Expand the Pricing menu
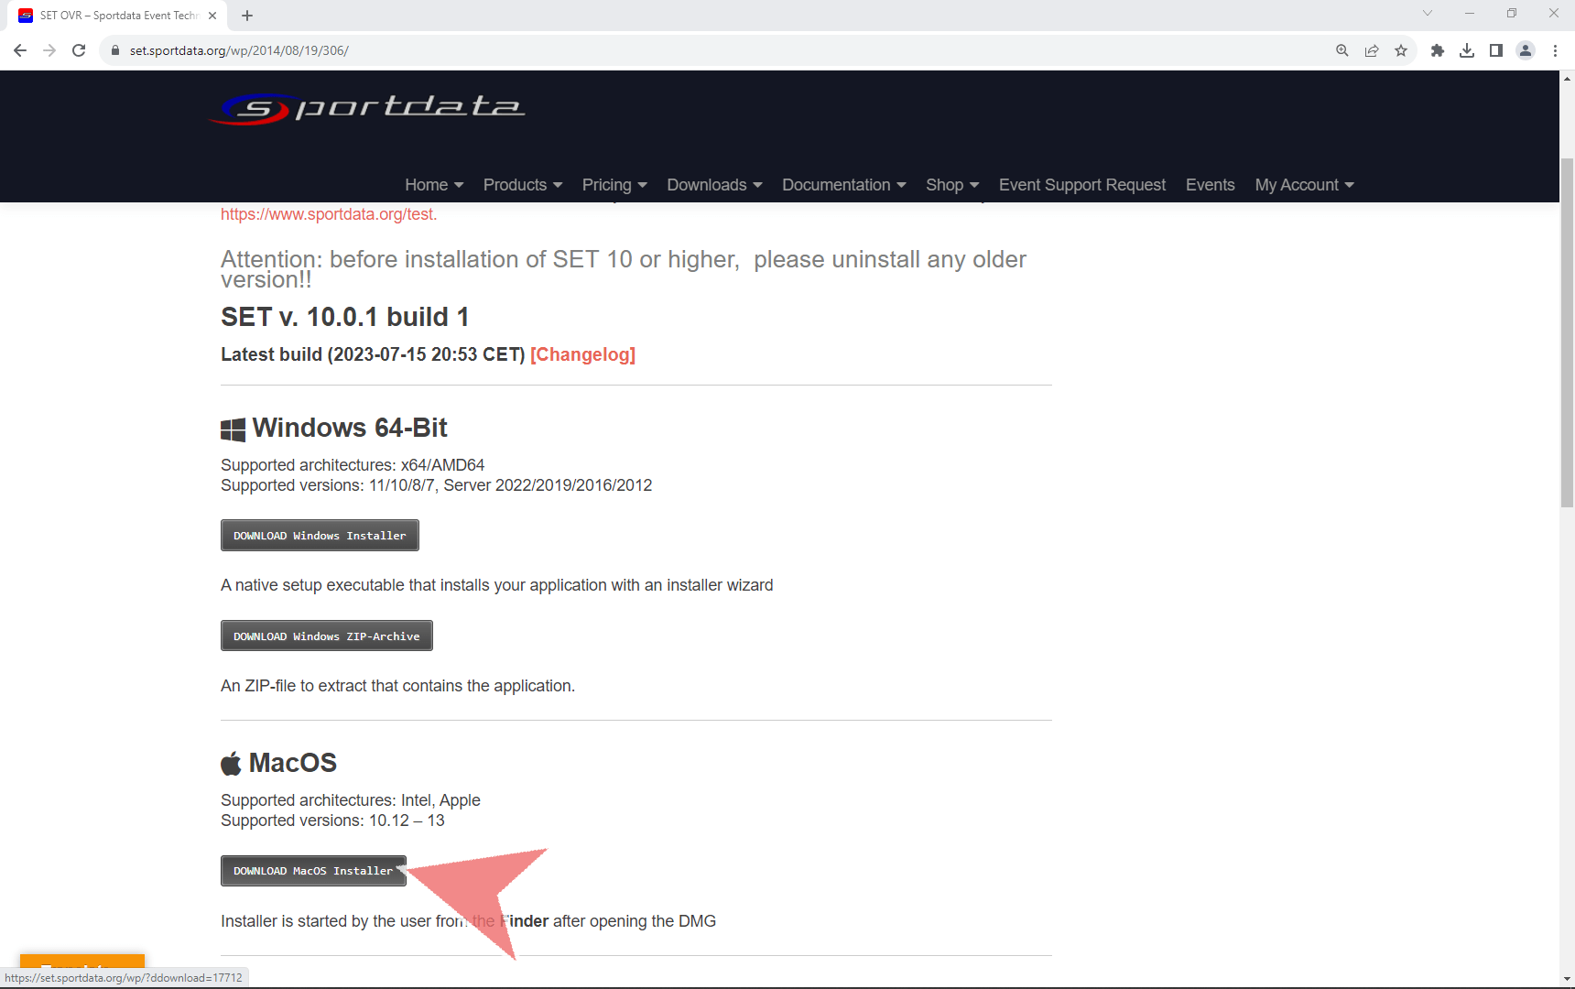The width and height of the screenshot is (1575, 989). 614,185
